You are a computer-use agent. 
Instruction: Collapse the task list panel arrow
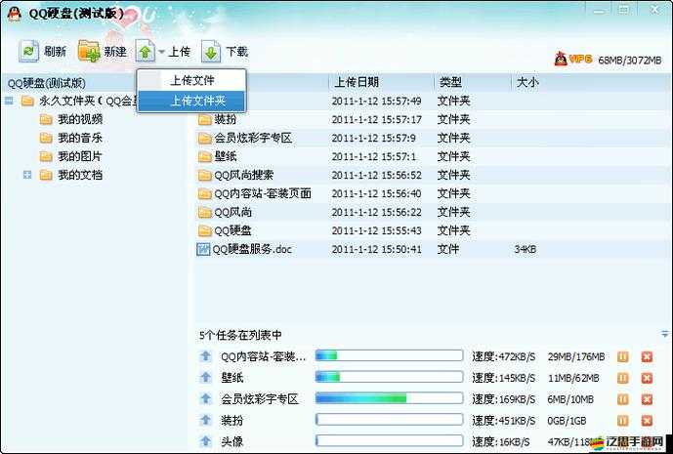(x=665, y=334)
